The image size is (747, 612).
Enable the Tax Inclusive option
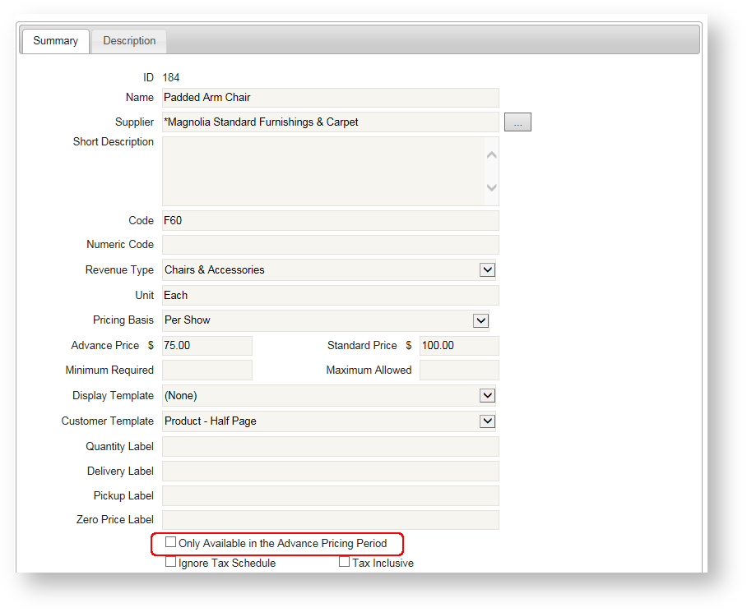click(x=344, y=562)
